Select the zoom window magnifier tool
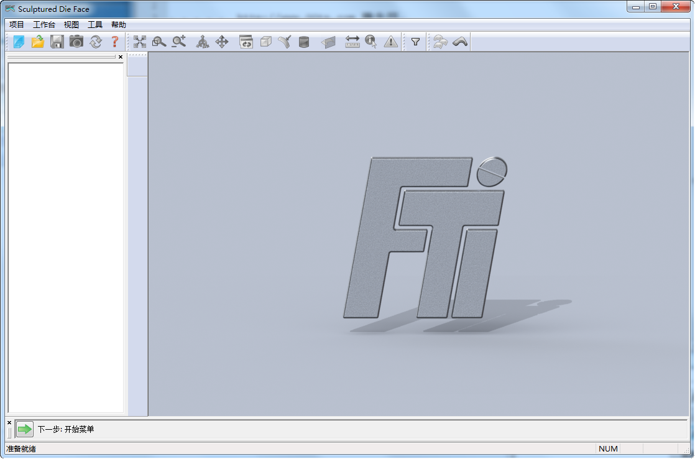695x459 pixels. (x=159, y=42)
